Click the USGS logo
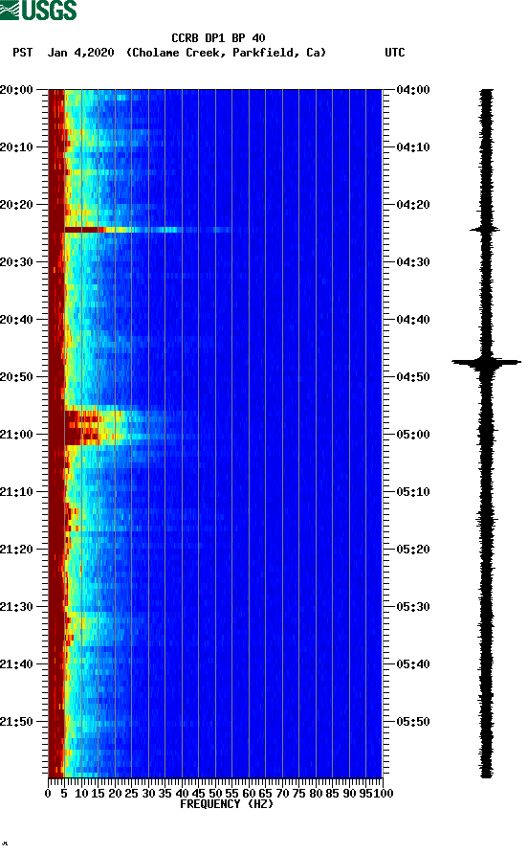The image size is (528, 854). tap(38, 10)
